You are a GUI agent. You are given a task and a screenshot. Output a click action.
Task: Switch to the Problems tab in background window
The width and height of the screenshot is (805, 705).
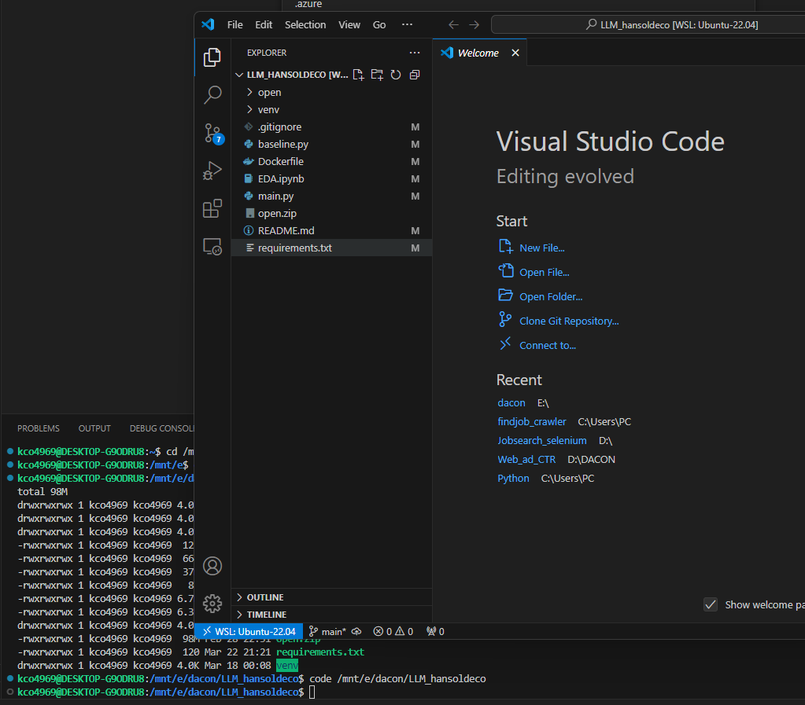(39, 428)
